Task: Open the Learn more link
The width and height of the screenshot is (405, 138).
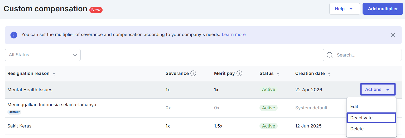Action: (234, 34)
